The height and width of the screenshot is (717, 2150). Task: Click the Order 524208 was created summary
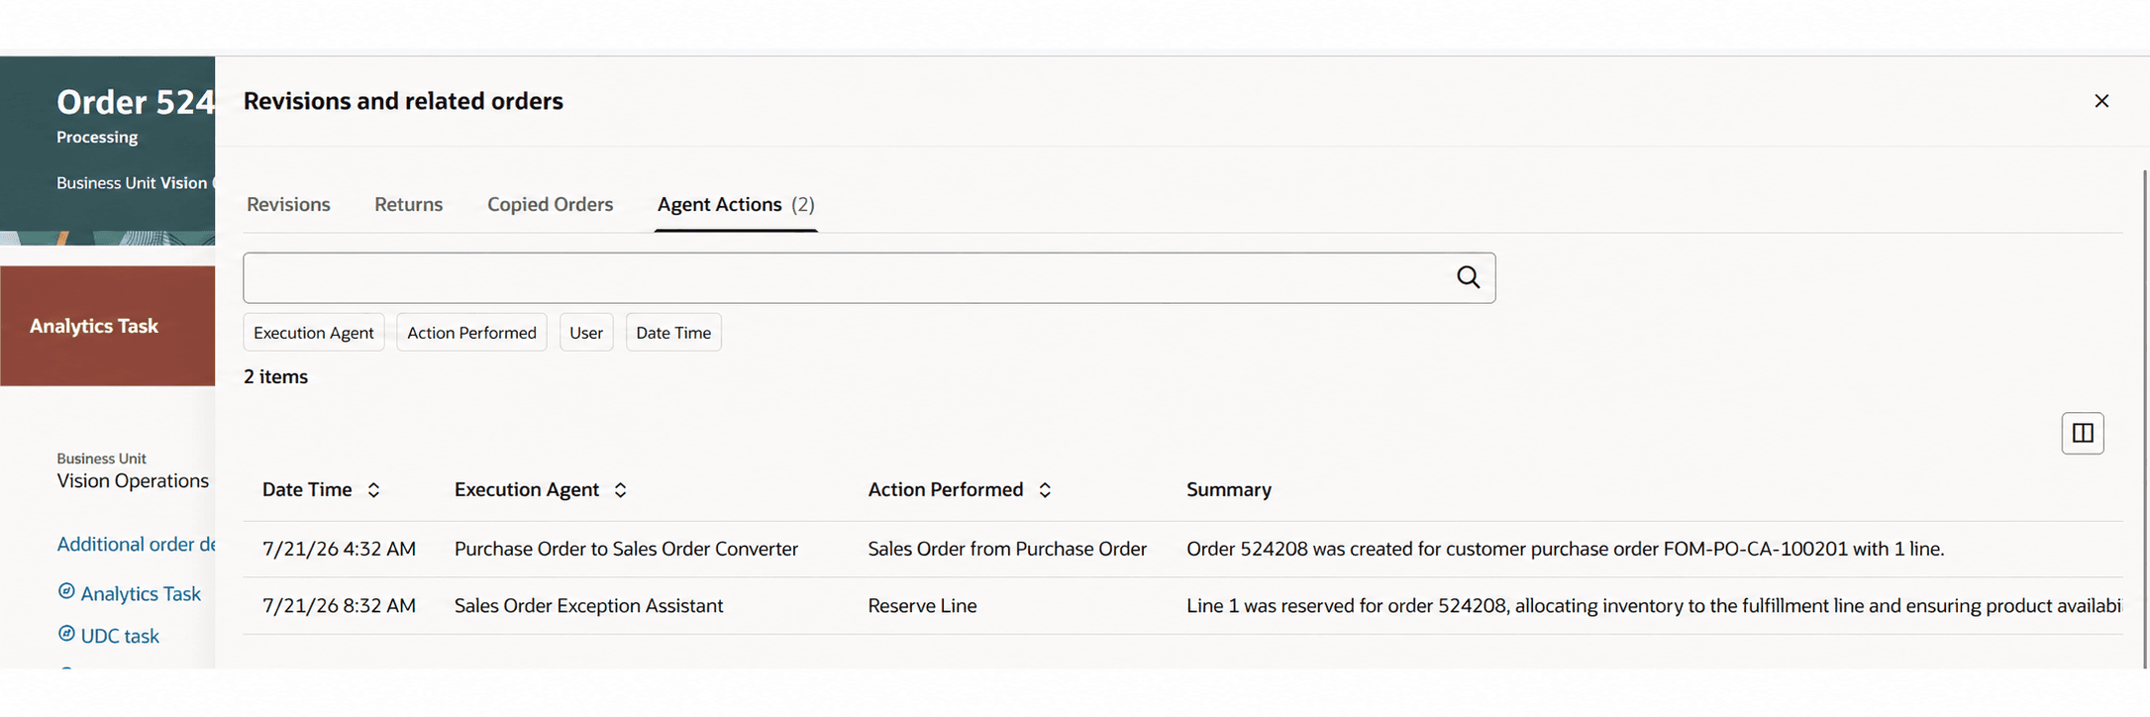[1566, 549]
